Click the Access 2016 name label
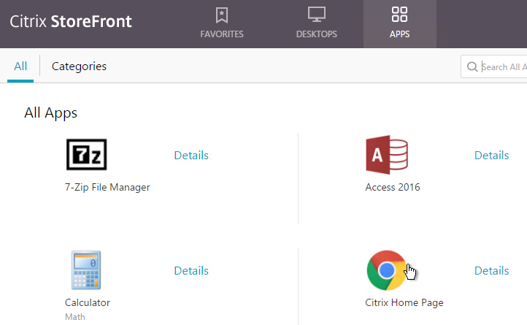527x325 pixels. 393,187
